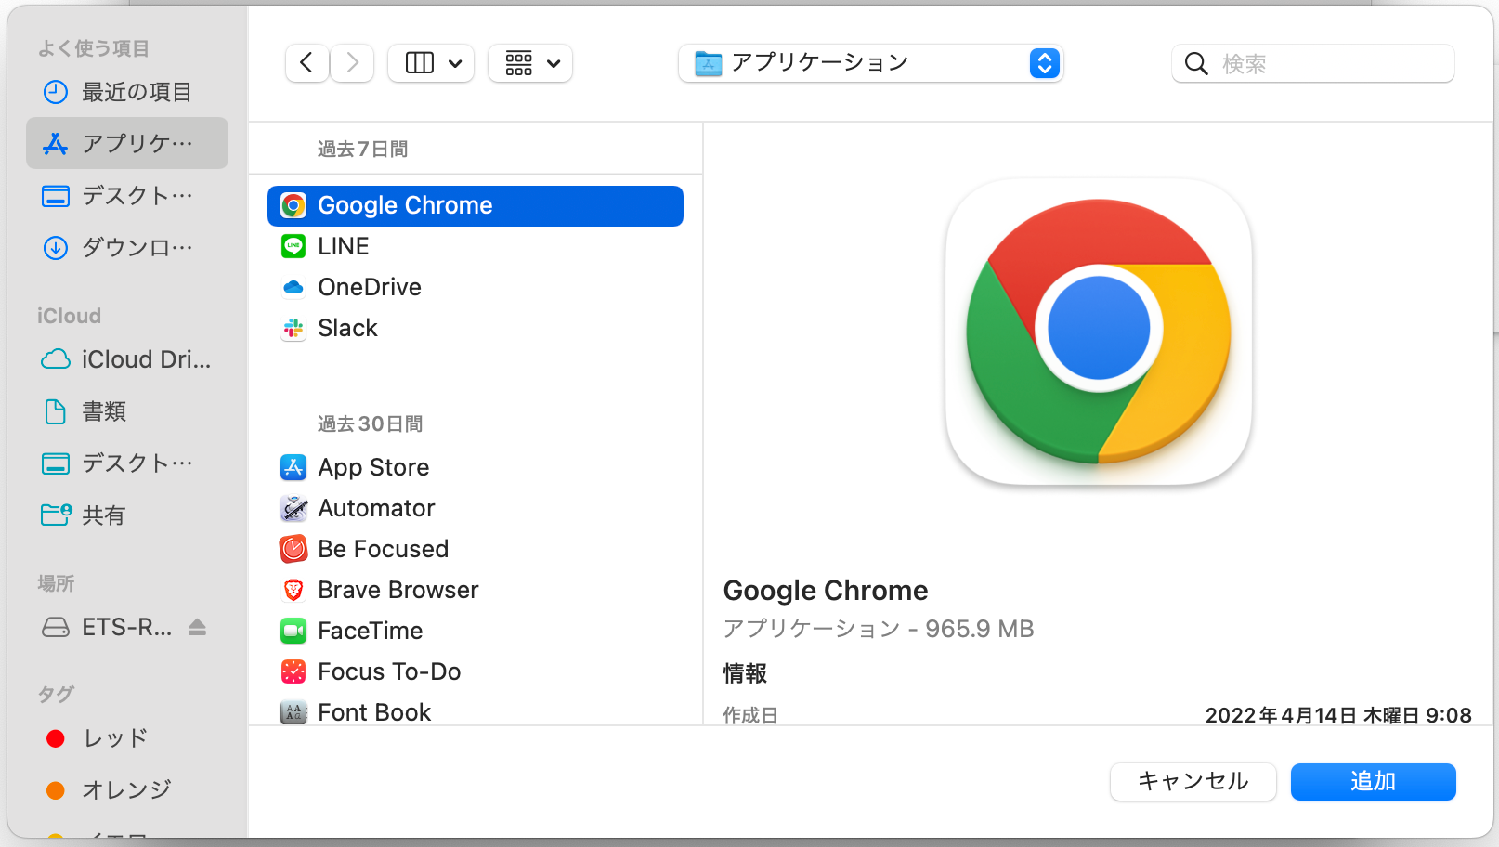Click the iCloud Drive cloud icon
The height and width of the screenshot is (847, 1499).
coord(56,359)
